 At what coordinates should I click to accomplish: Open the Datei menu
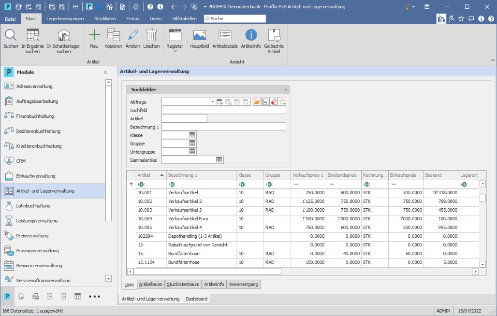click(x=10, y=19)
